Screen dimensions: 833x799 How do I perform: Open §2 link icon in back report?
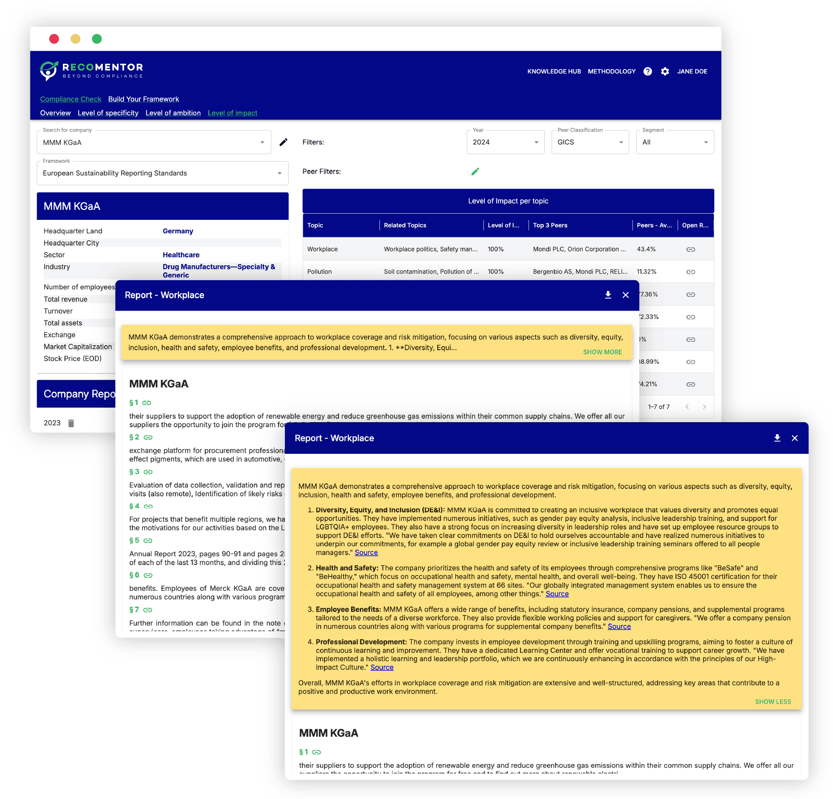click(148, 437)
